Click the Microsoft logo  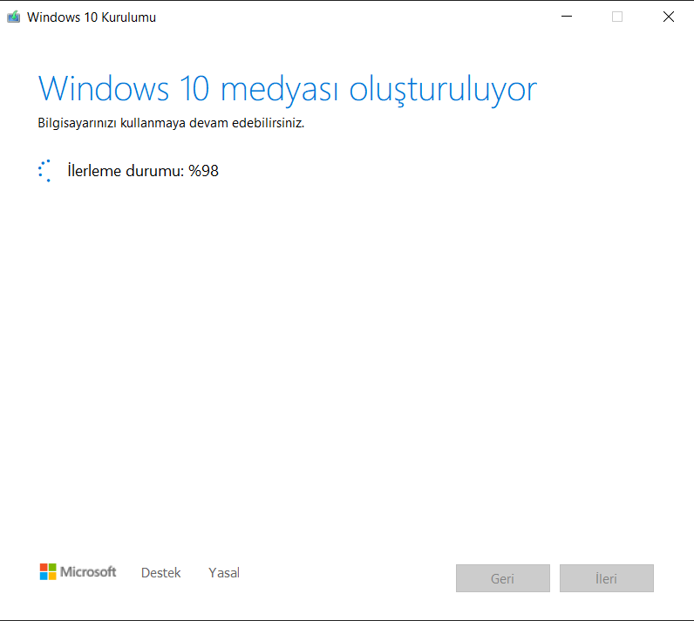point(78,571)
